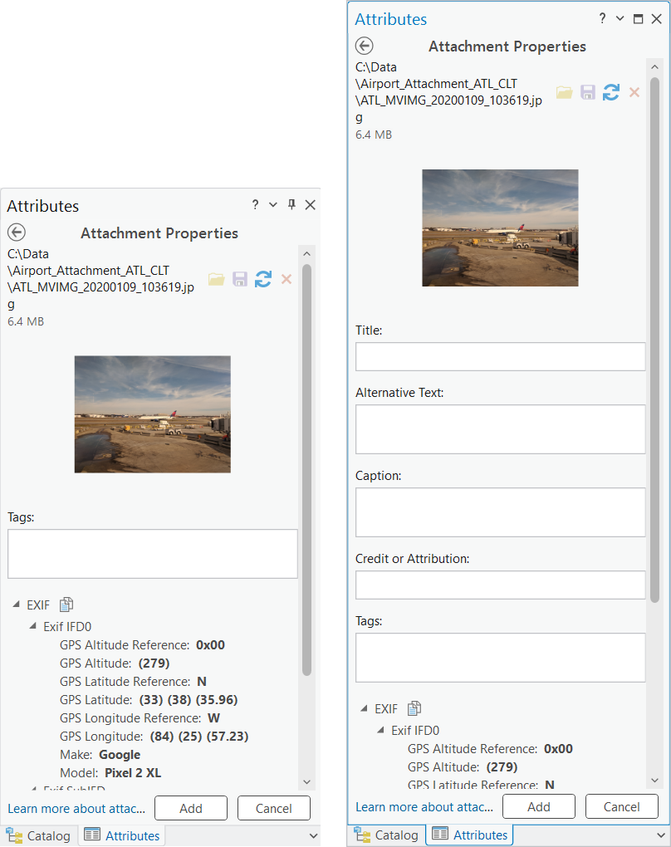Open tab list dropdown at the right pane bottom
The height and width of the screenshot is (847, 671).
661,835
